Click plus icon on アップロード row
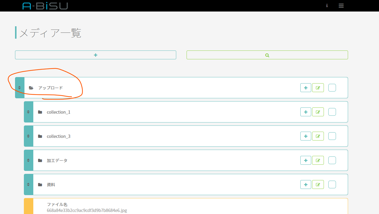Image resolution: width=379 pixels, height=214 pixels. (x=306, y=88)
